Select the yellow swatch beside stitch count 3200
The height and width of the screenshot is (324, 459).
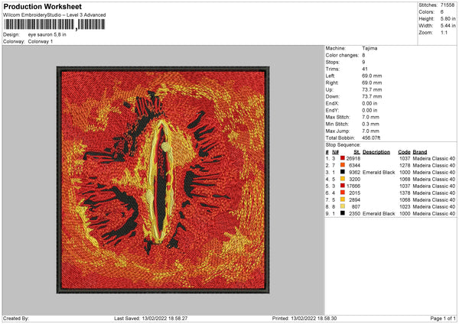pyautogui.click(x=343, y=179)
